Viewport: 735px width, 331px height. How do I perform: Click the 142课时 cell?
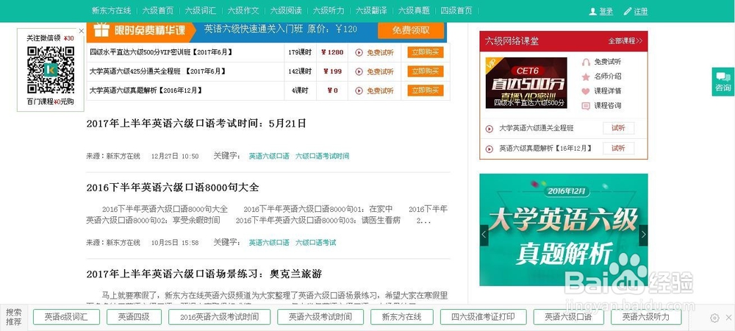point(300,71)
